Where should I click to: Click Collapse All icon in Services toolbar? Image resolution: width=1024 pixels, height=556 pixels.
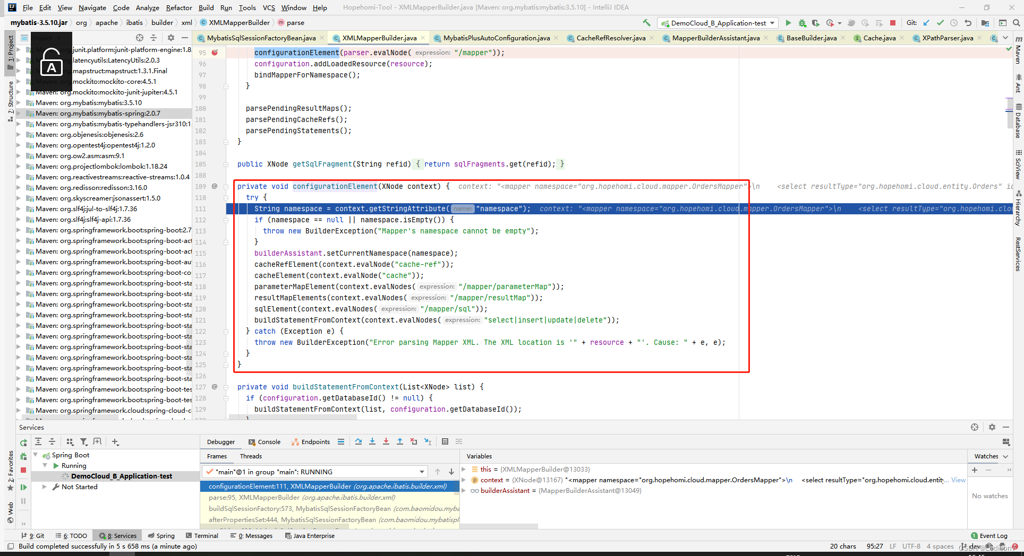click(x=52, y=441)
